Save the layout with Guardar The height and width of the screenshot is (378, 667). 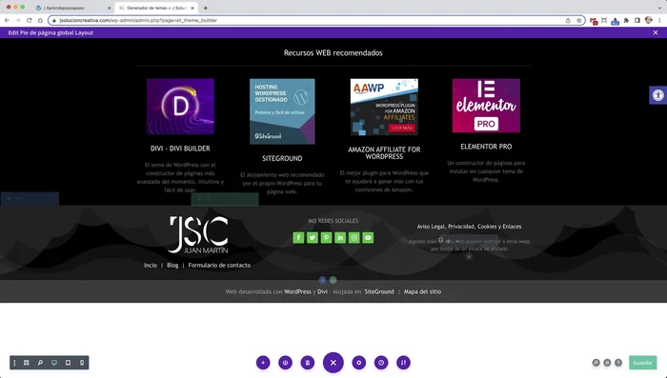point(642,363)
